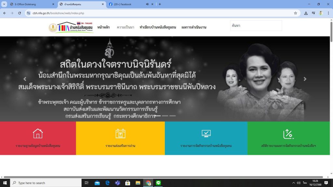333x187 pixels.
Task: Go to the next carousel slide
Action: point(305,79)
